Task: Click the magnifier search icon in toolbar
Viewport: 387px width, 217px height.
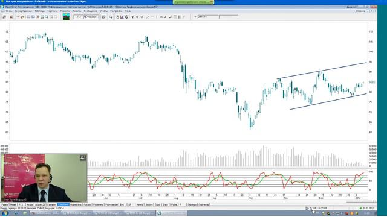Action: point(111,17)
